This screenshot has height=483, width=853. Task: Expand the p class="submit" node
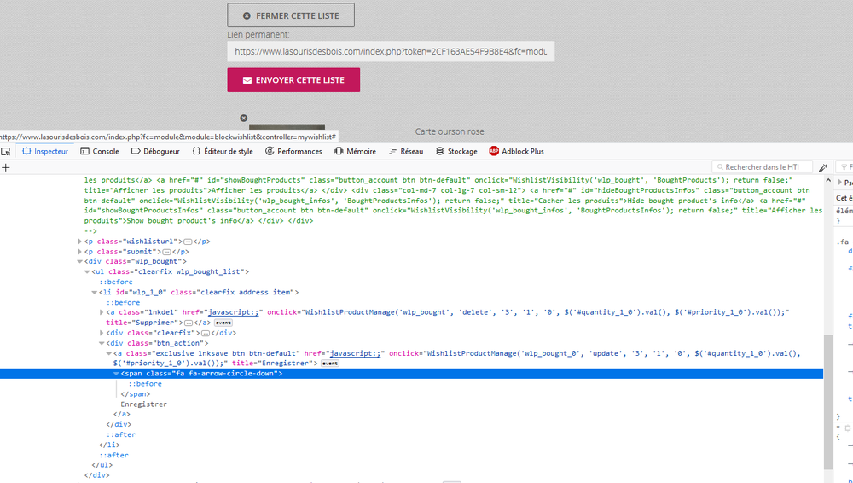(79, 252)
